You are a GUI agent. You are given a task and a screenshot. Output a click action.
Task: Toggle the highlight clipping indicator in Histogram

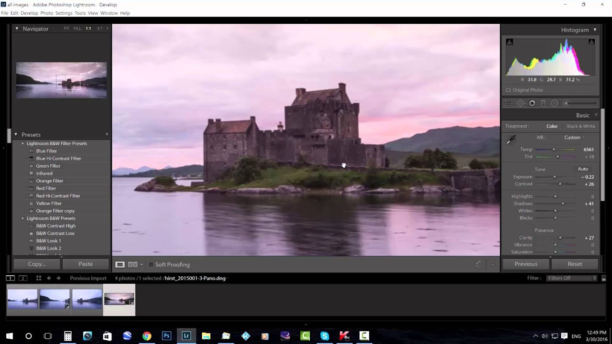[591, 42]
